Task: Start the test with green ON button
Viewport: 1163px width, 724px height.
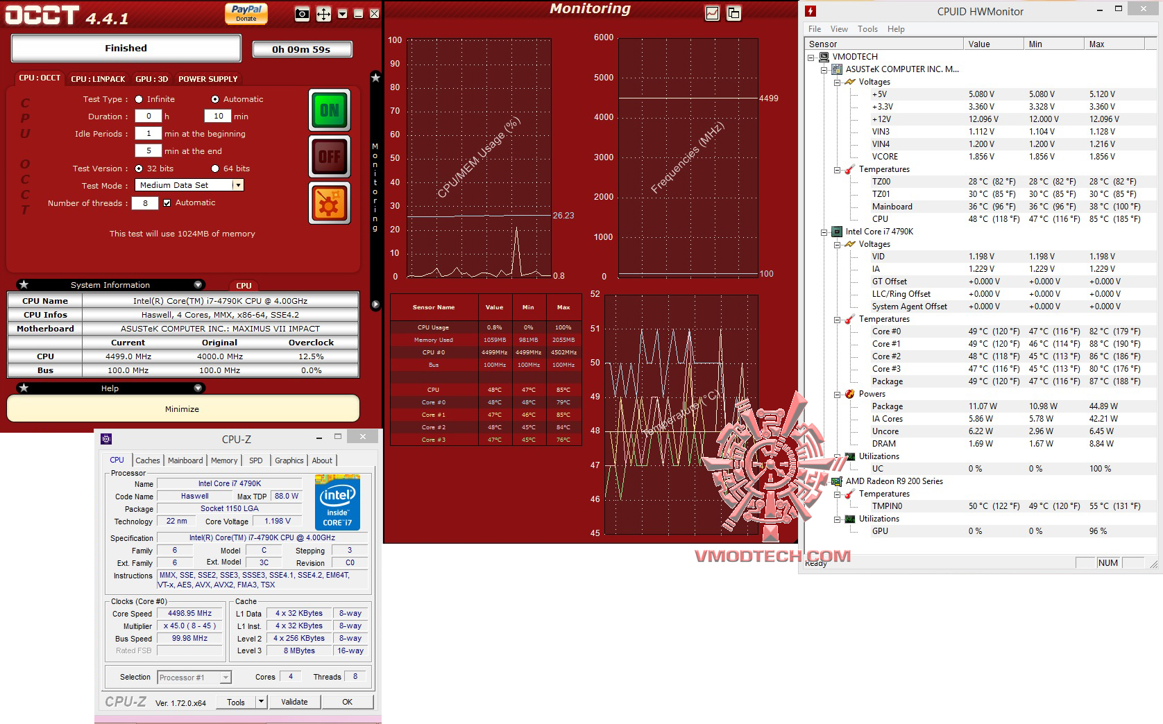Action: tap(329, 110)
